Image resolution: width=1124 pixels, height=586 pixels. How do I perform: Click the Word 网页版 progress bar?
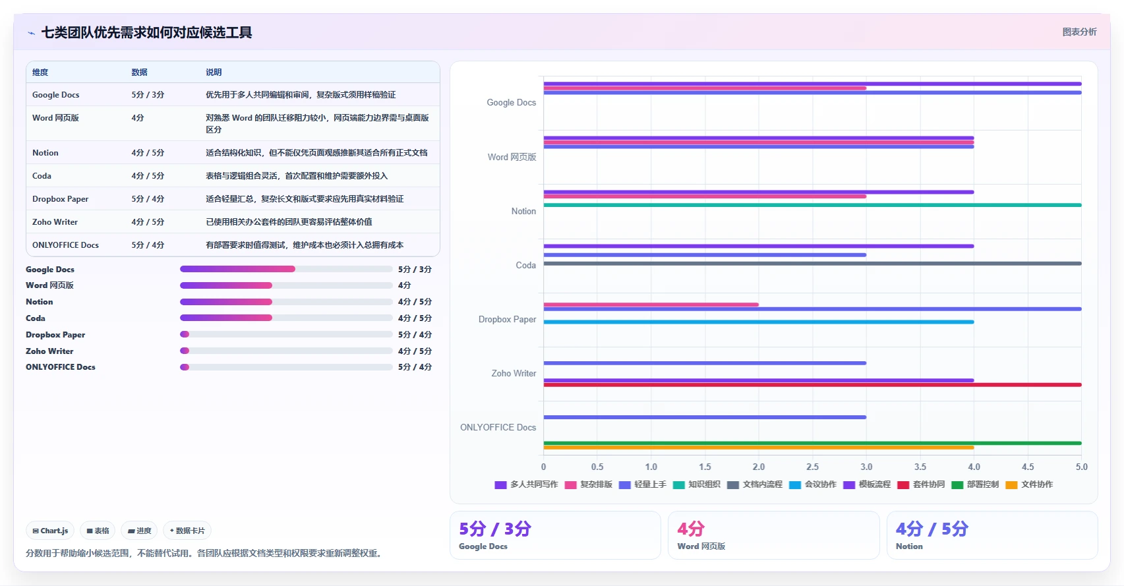click(286, 285)
